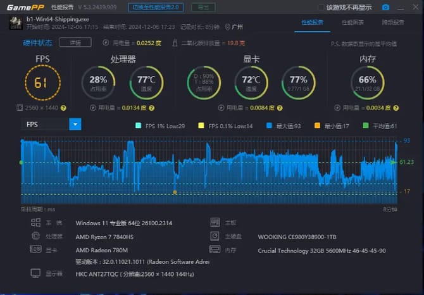Screen dimensions: 424x295
Task: Click the green average marker at chart start
Action: pyautogui.click(x=21, y=162)
